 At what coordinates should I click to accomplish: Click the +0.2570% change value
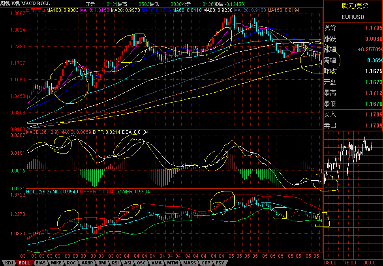pyautogui.click(x=370, y=49)
